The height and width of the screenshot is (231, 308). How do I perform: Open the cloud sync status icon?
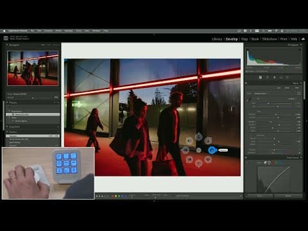[303, 39]
